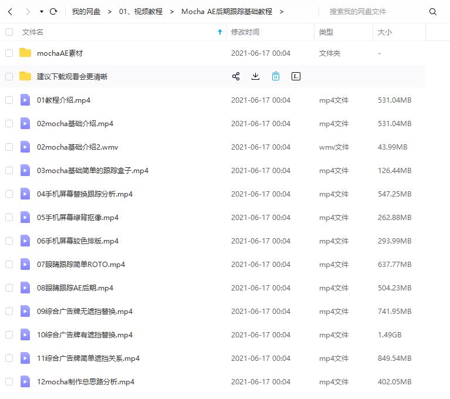Check the 07眼睛跟踪简单ROTO.mp4 checkbox

9,265
